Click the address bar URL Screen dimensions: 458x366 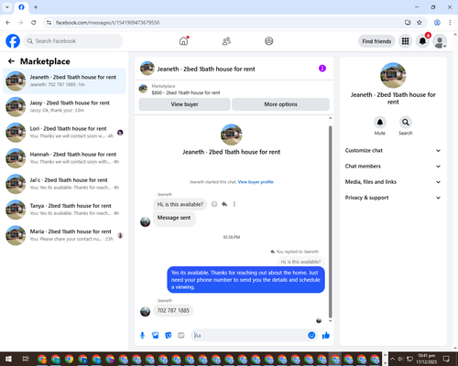pos(107,23)
